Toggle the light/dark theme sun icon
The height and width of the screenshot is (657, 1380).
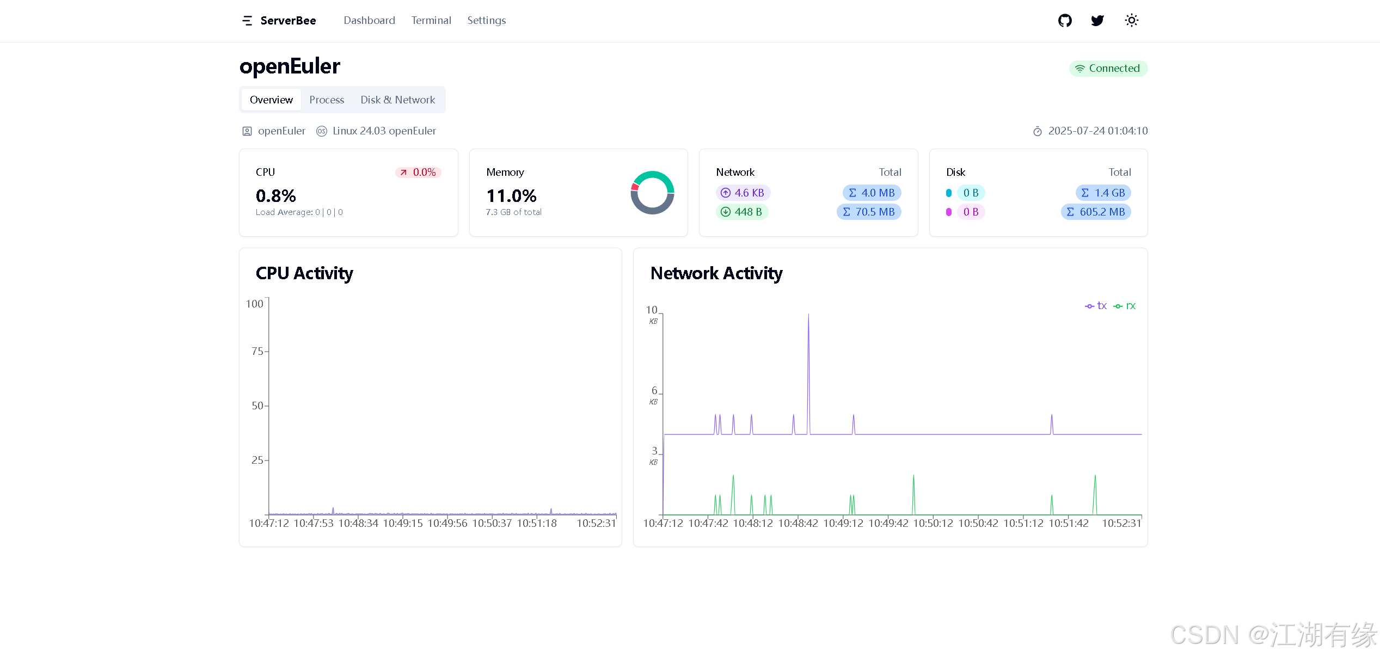1131,21
